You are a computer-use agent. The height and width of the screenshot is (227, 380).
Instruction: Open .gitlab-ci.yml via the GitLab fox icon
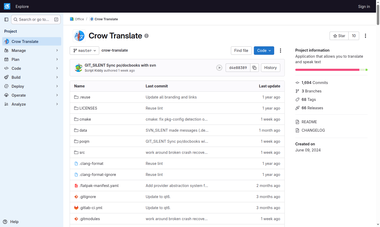pos(76,208)
